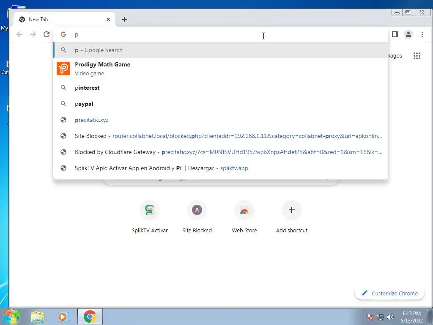The image size is (433, 325).
Task: Select the New Tab tab
Action: pos(64,19)
